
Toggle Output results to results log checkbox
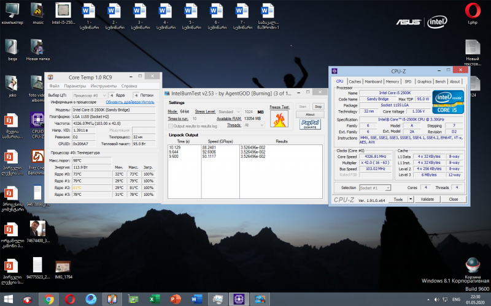171,125
